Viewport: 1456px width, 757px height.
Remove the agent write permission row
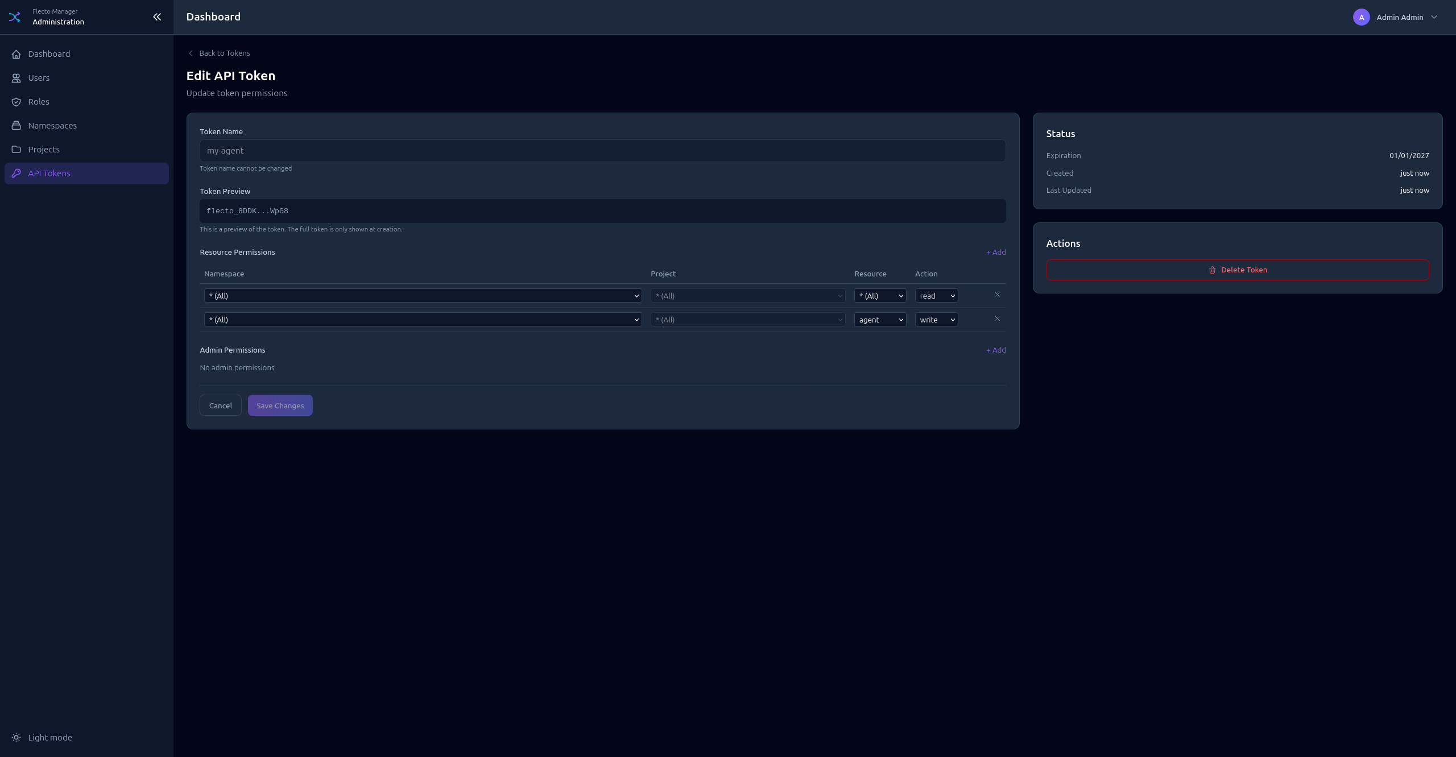(997, 318)
